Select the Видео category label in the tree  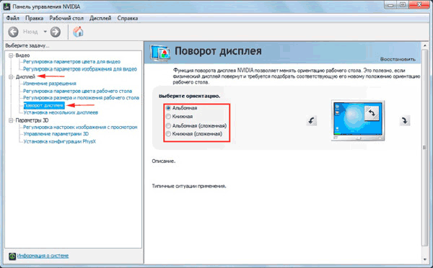[x=22, y=55]
